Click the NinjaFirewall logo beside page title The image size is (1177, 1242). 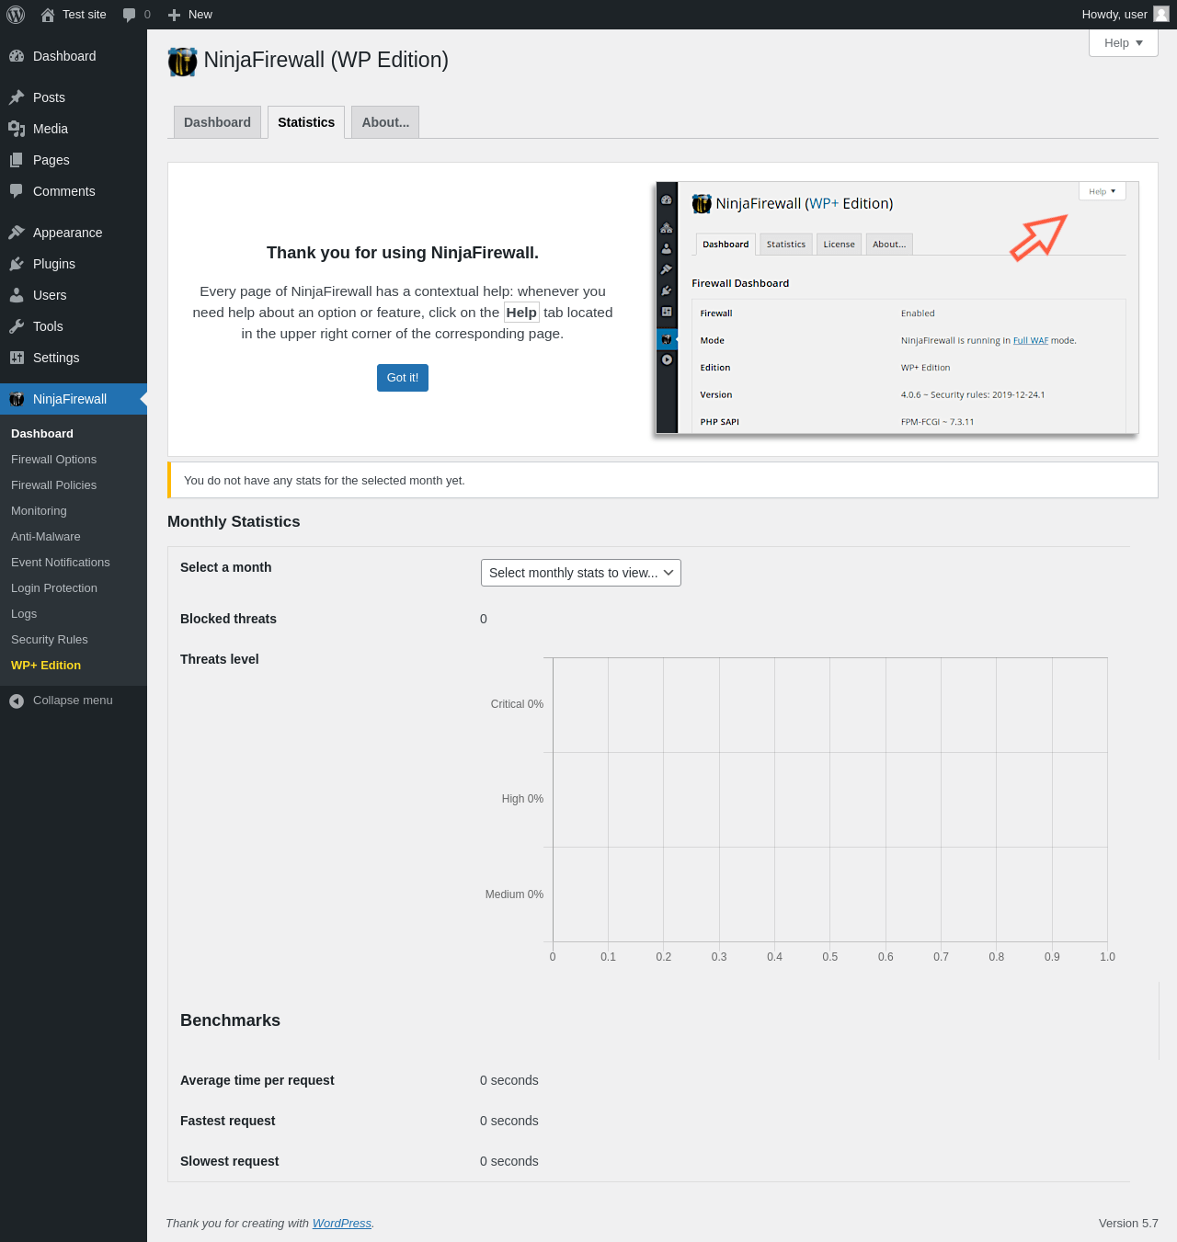pyautogui.click(x=182, y=61)
